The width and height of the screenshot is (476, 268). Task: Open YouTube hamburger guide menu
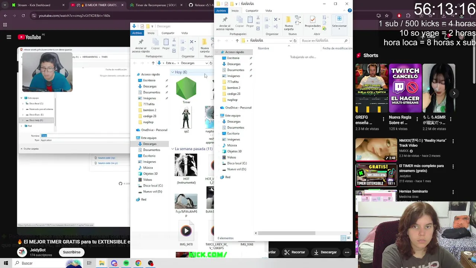point(9,37)
